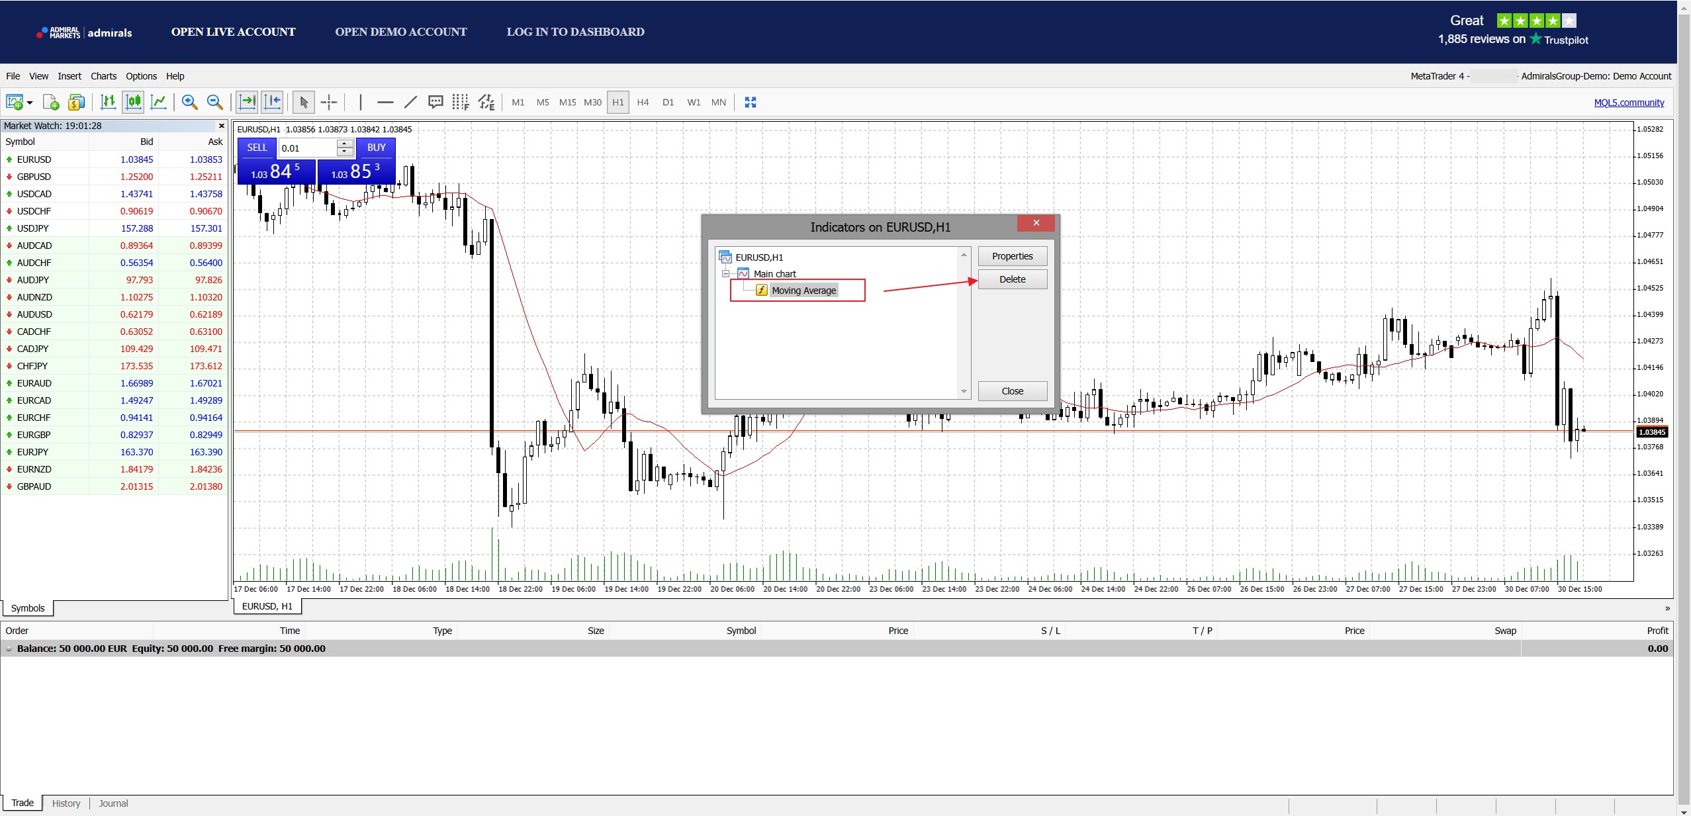Open the new chart dropdown arrow
The width and height of the screenshot is (1691, 816).
pyautogui.click(x=30, y=103)
